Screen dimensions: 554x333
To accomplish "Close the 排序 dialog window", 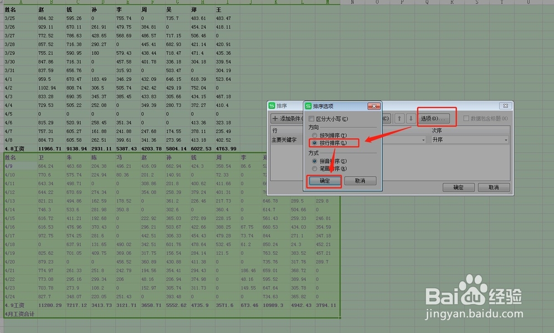I will point(506,106).
